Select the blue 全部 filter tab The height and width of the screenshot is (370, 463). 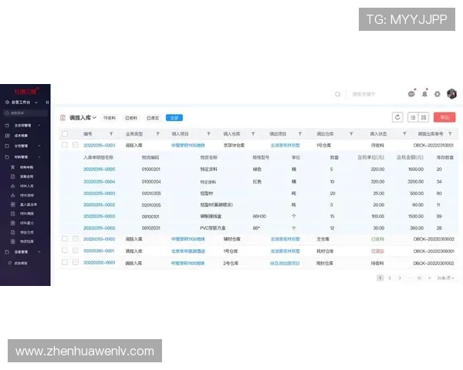pos(174,118)
